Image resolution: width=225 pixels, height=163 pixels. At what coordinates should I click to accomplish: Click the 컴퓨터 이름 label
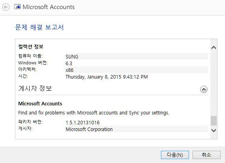point(30,56)
